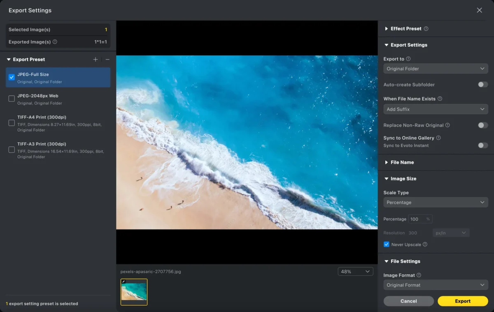Click the help icon next to Image Format
The image size is (494, 312).
coord(419,275)
